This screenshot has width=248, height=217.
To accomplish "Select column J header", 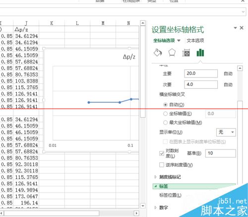I will (x=26, y=23).
